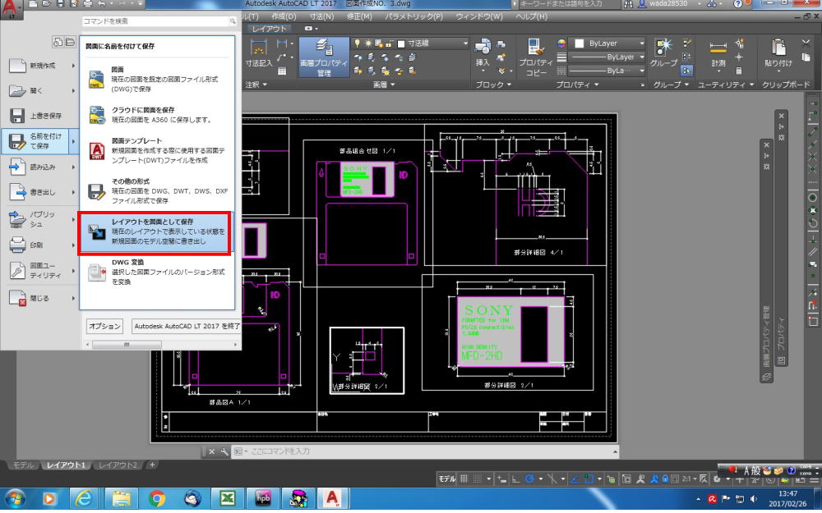Image resolution: width=822 pixels, height=513 pixels.
Task: Open the ウィンドウ(W) menu
Action: [479, 16]
